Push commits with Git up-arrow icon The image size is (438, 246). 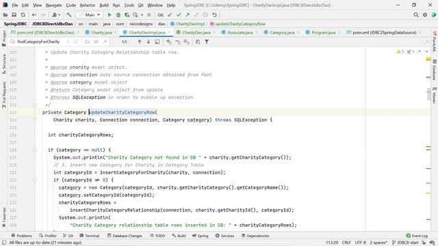[188, 15]
